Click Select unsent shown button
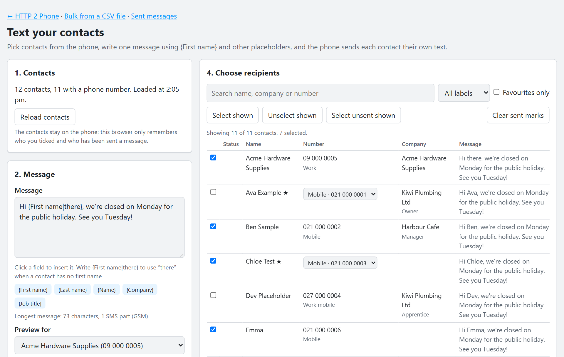Screen dimensions: 564x357 (363, 115)
